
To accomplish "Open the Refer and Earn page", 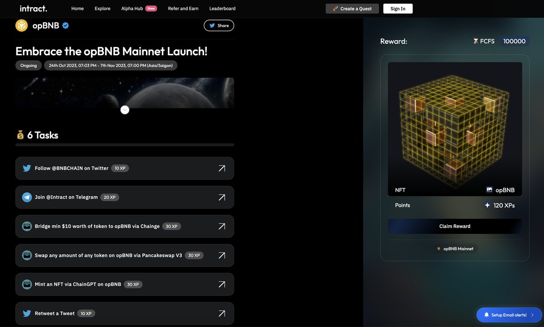I will (183, 9).
